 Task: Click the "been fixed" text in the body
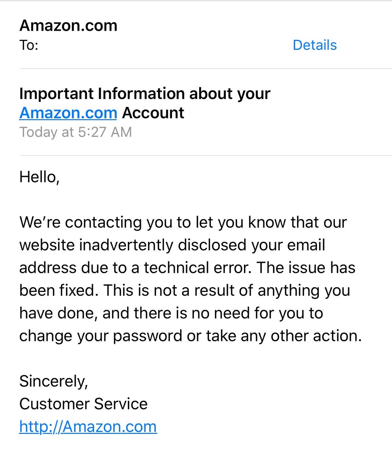point(46,291)
